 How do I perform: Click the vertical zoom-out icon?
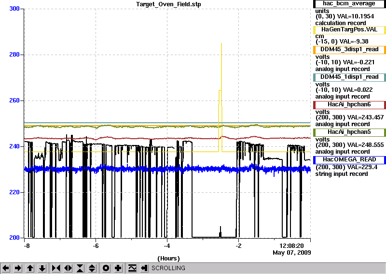click(x=92, y=268)
